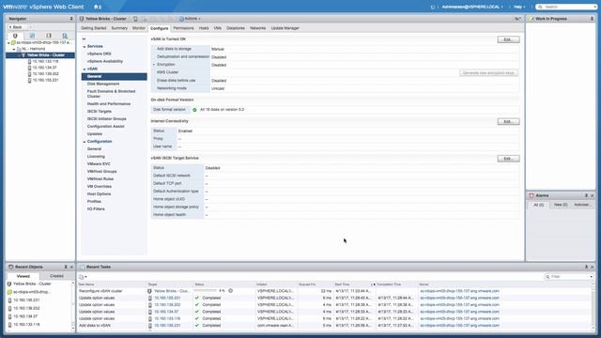Sort tasks by Start Time column header

(x=353, y=284)
